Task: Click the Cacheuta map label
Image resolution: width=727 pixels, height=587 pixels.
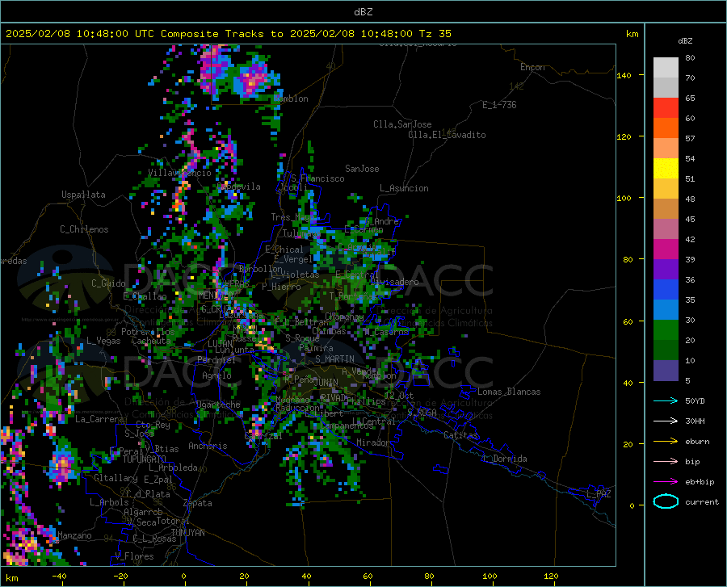Action: 151,341
